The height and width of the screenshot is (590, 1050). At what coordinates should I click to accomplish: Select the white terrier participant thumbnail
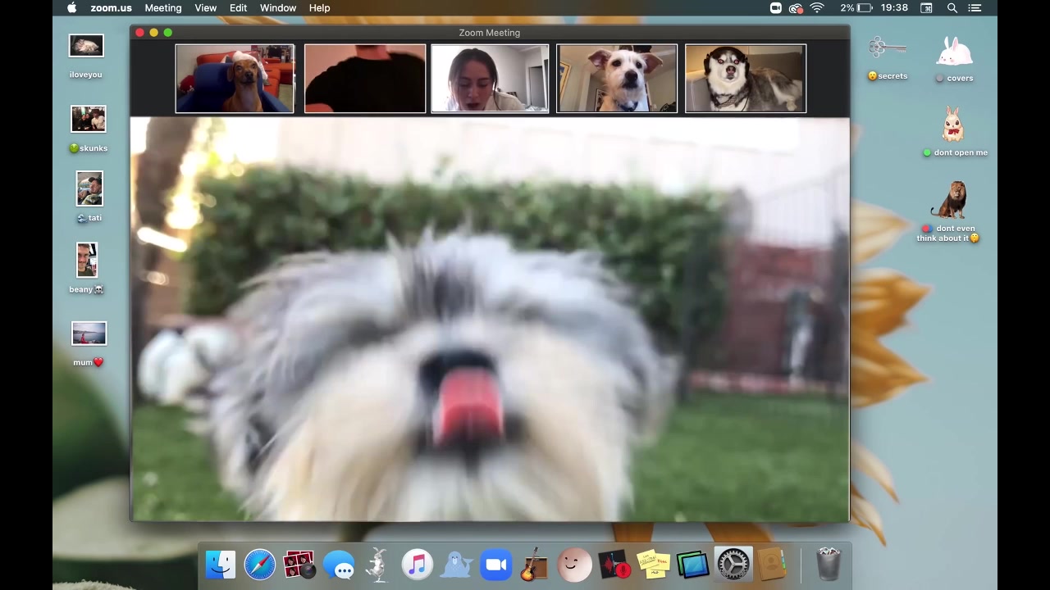pyautogui.click(x=617, y=79)
